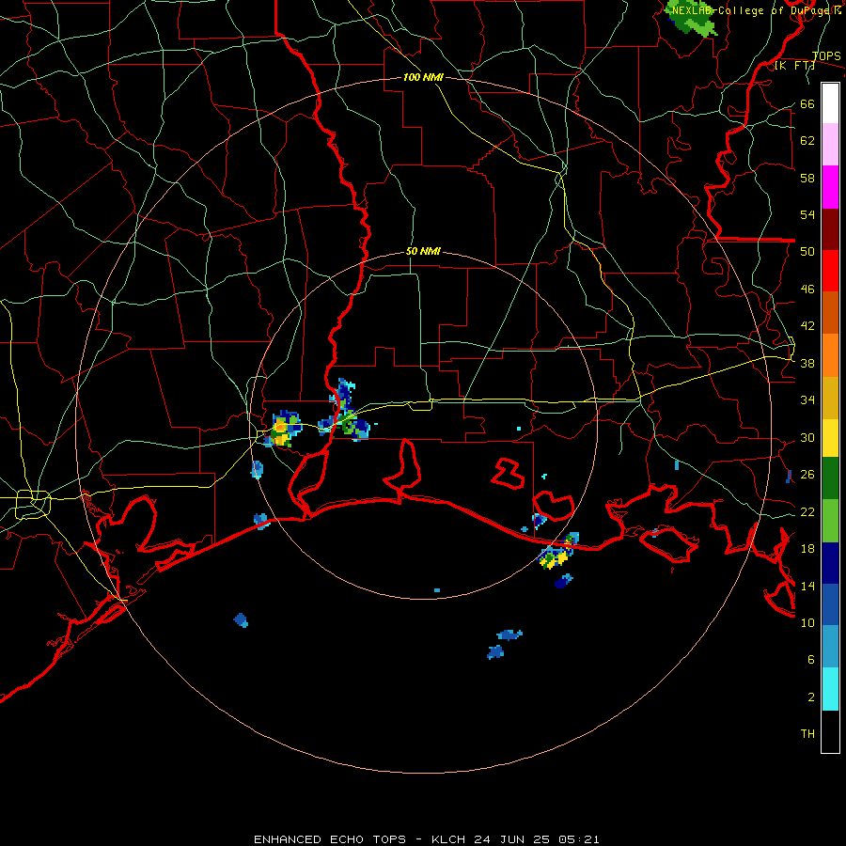
Task: Click the "100 NMI" range ring label
Action: (x=423, y=77)
